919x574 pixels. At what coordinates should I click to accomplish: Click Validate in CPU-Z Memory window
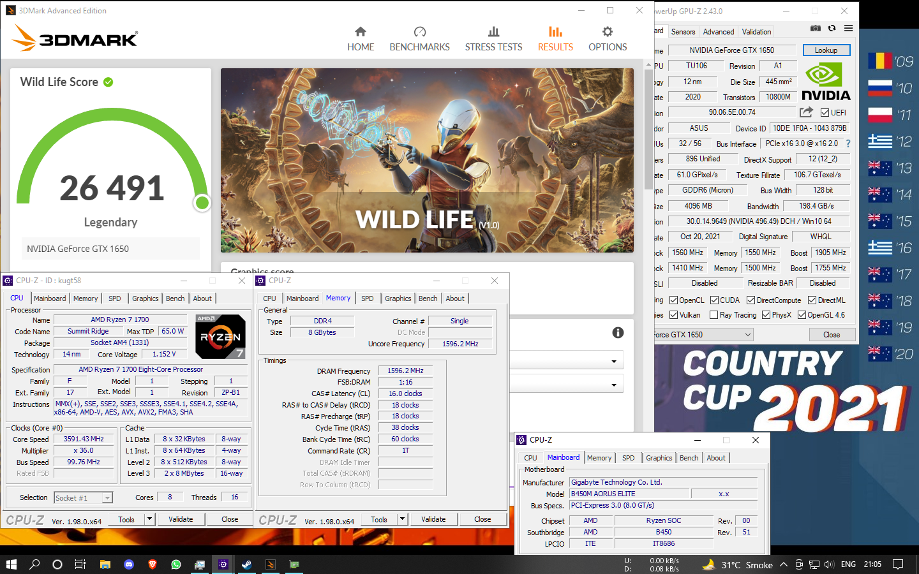coord(433,519)
